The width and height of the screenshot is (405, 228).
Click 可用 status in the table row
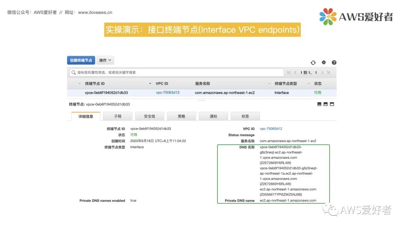[318, 93]
